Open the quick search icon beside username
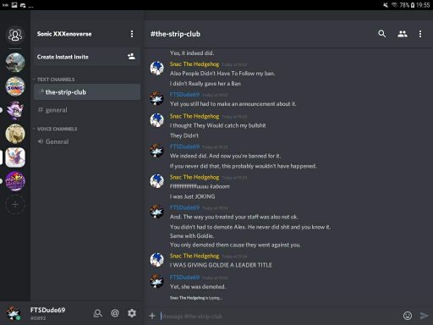Viewport: 433px width, 325px height. (x=97, y=313)
